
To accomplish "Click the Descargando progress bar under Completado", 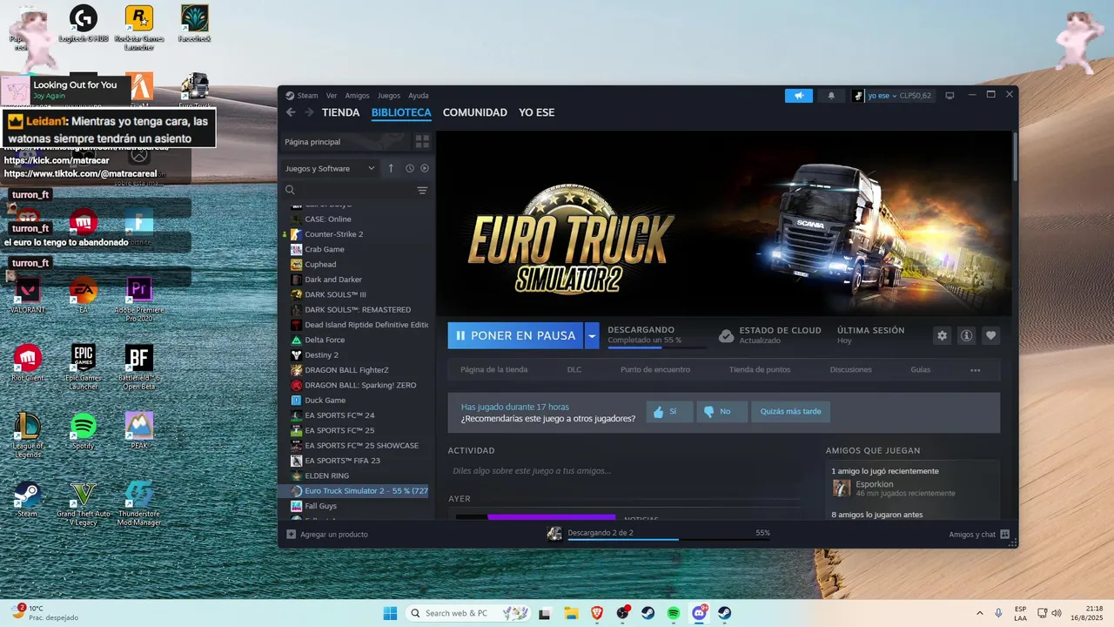I will (x=657, y=347).
